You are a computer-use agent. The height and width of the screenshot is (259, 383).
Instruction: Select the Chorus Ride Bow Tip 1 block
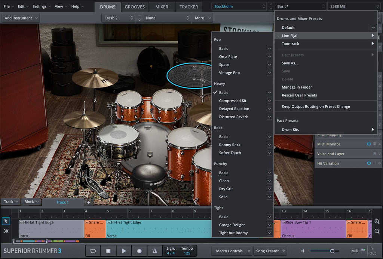point(313,229)
